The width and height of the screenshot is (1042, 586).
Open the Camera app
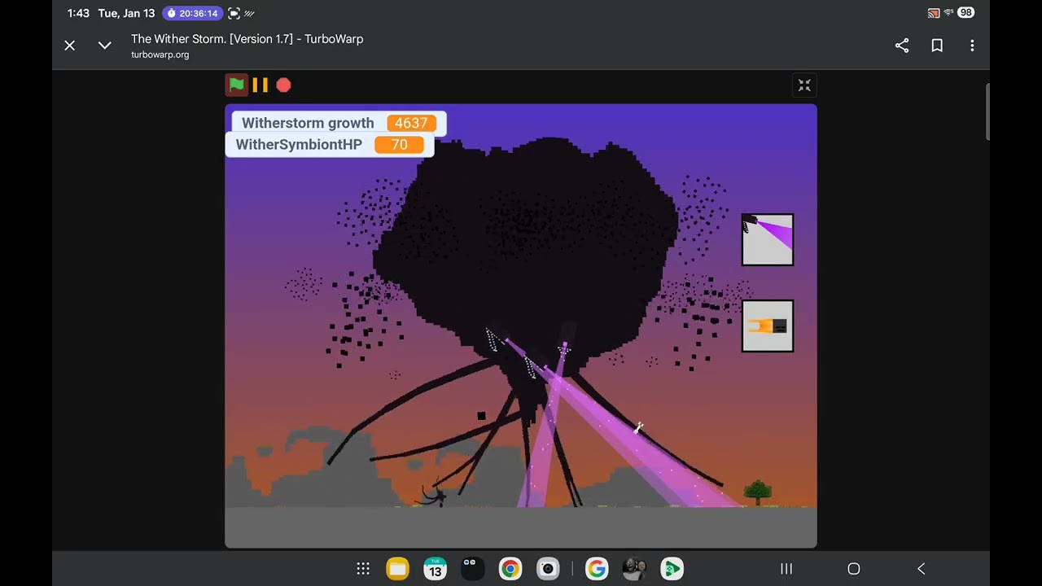(548, 569)
